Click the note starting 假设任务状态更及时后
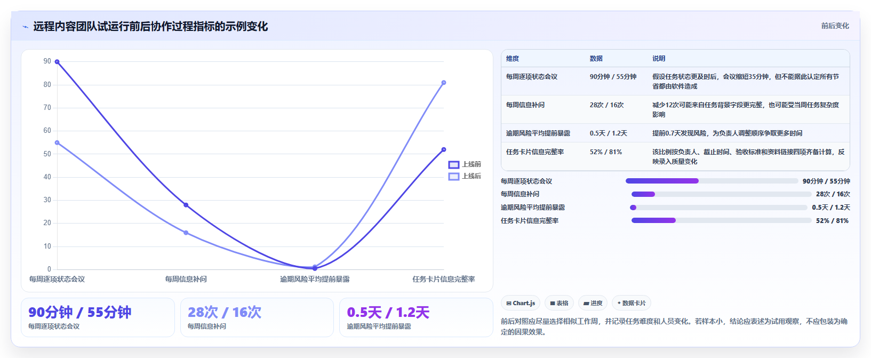This screenshot has width=871, height=358. [x=746, y=82]
